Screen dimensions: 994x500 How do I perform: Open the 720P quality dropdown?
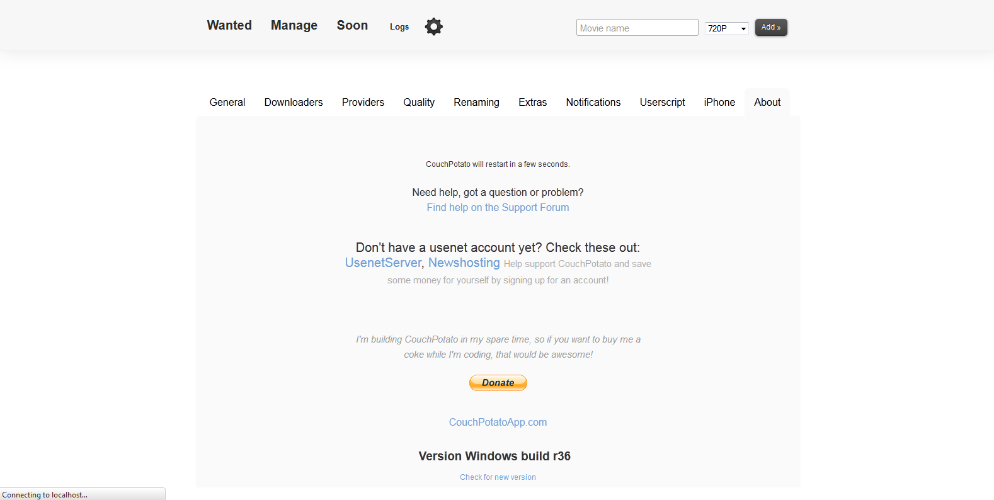[x=727, y=28]
